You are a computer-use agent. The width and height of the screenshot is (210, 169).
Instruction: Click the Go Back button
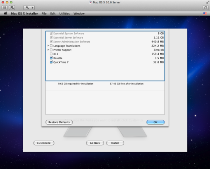[x=95, y=143]
